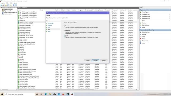Go to Nome wizard step
Viewport: 171px width, 96px height.
tap(49, 31)
